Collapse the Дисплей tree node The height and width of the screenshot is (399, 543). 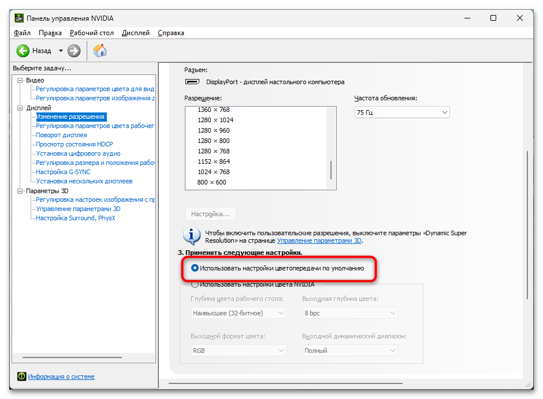click(20, 108)
